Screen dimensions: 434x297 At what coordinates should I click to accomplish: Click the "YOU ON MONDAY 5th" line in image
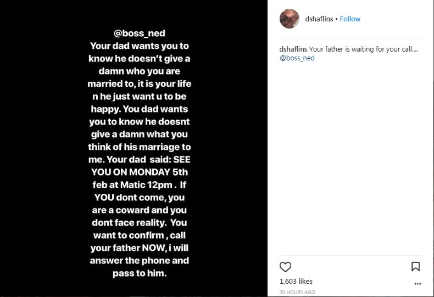coord(139,172)
